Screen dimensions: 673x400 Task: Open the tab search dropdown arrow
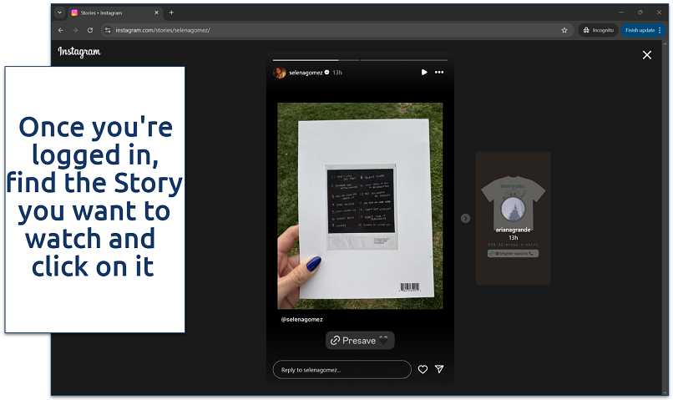click(59, 13)
